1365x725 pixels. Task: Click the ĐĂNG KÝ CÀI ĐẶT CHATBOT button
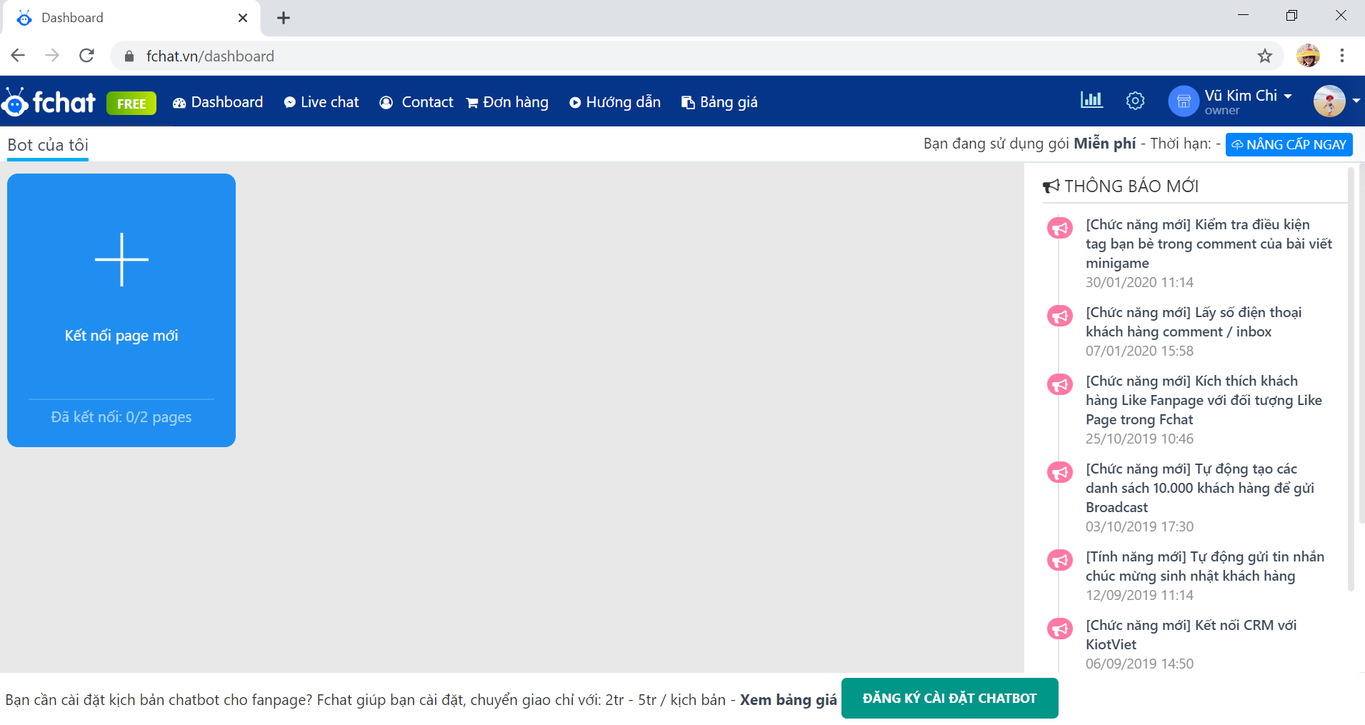click(949, 699)
